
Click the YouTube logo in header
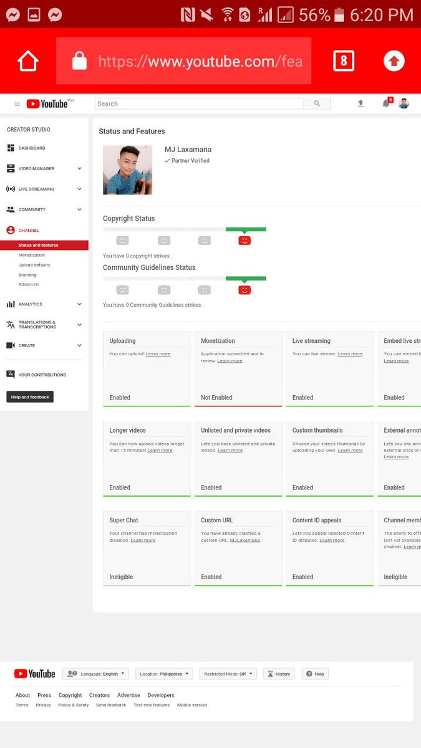click(47, 104)
